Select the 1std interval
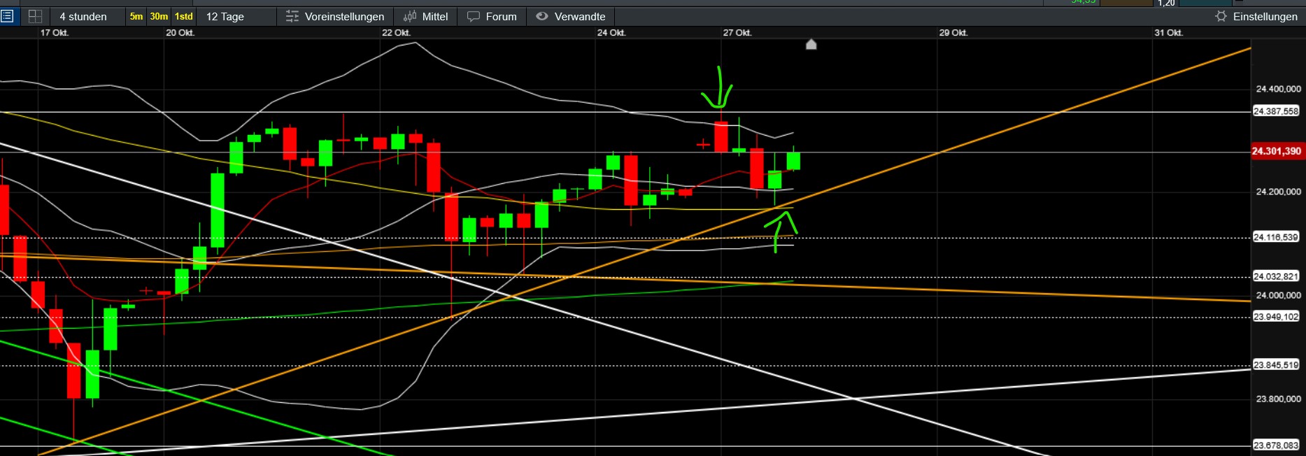 pos(184,16)
